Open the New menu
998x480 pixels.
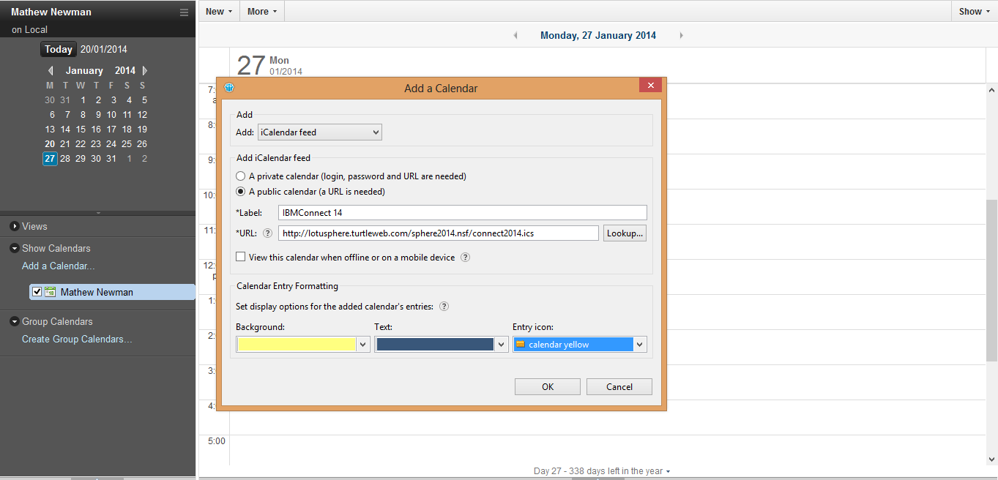218,11
